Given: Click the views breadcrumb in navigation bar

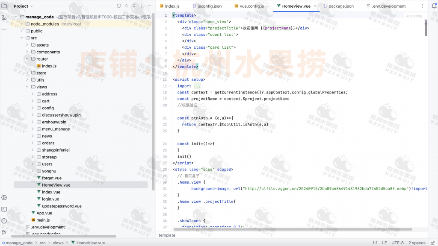Looking at the screenshot, I should [58, 243].
